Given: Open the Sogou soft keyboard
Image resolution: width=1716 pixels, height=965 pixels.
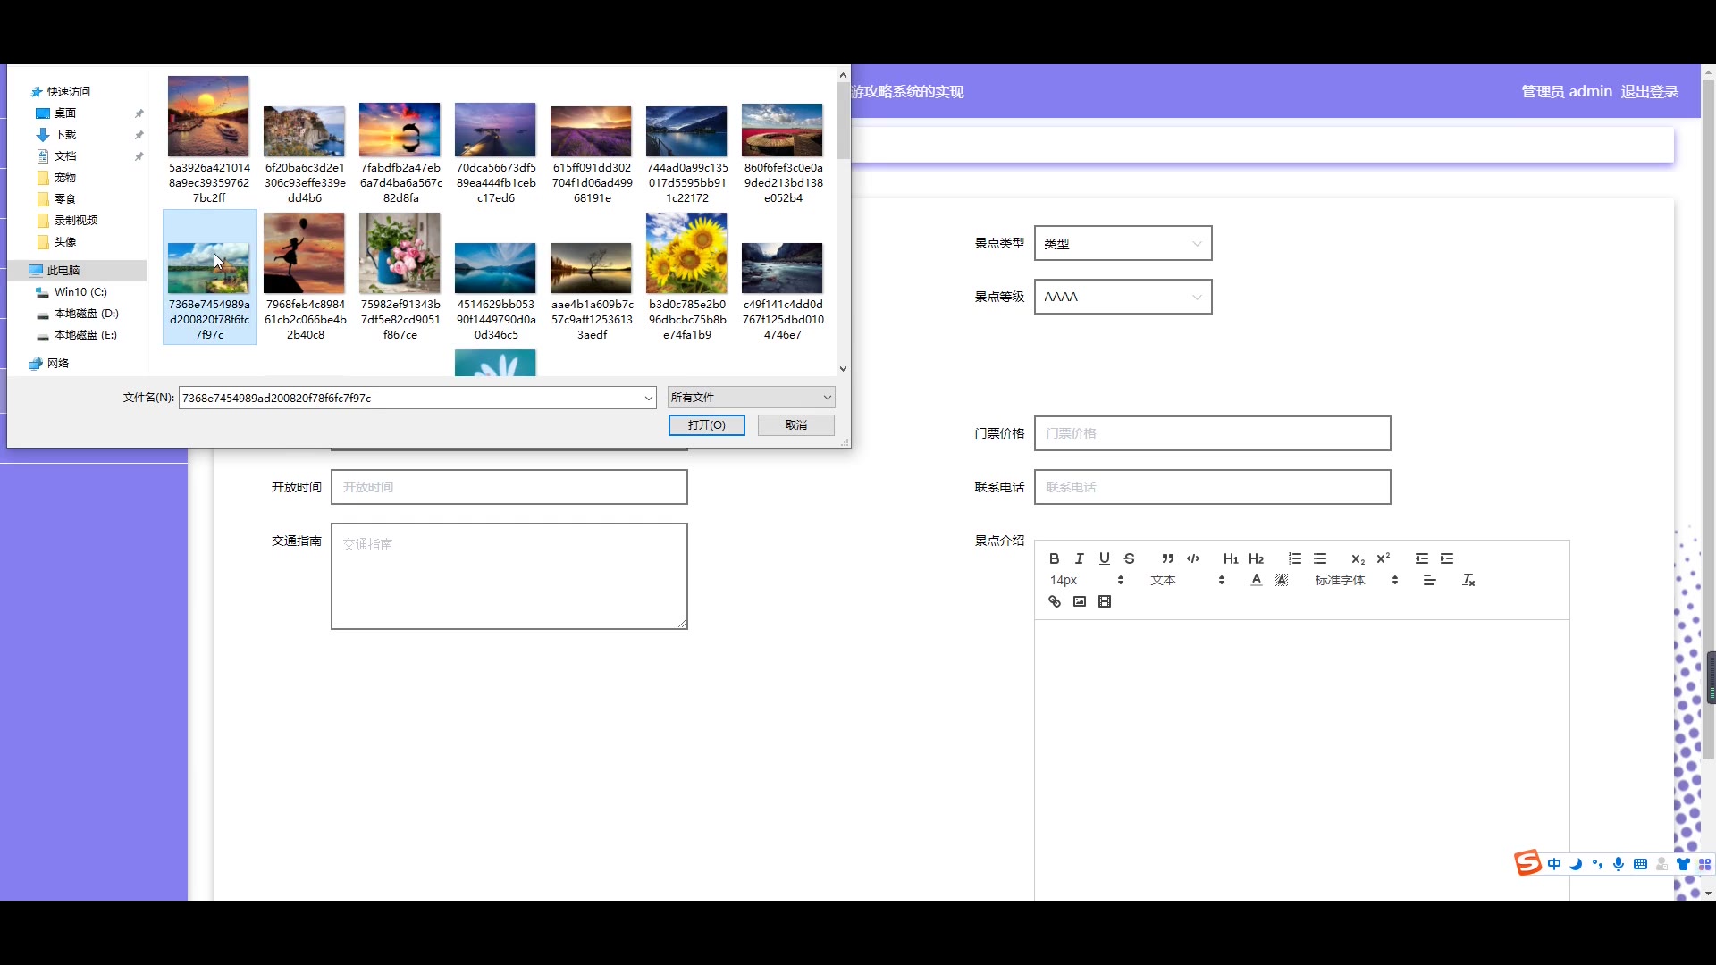Looking at the screenshot, I should pyautogui.click(x=1640, y=864).
